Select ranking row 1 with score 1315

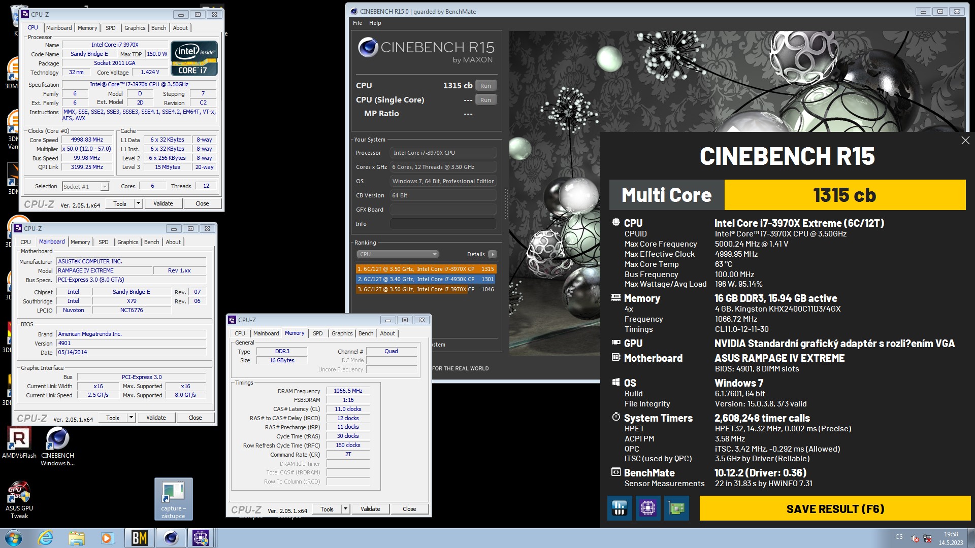coord(426,269)
